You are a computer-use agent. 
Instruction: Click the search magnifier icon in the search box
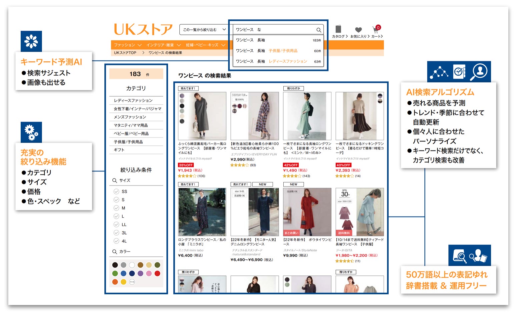319,30
